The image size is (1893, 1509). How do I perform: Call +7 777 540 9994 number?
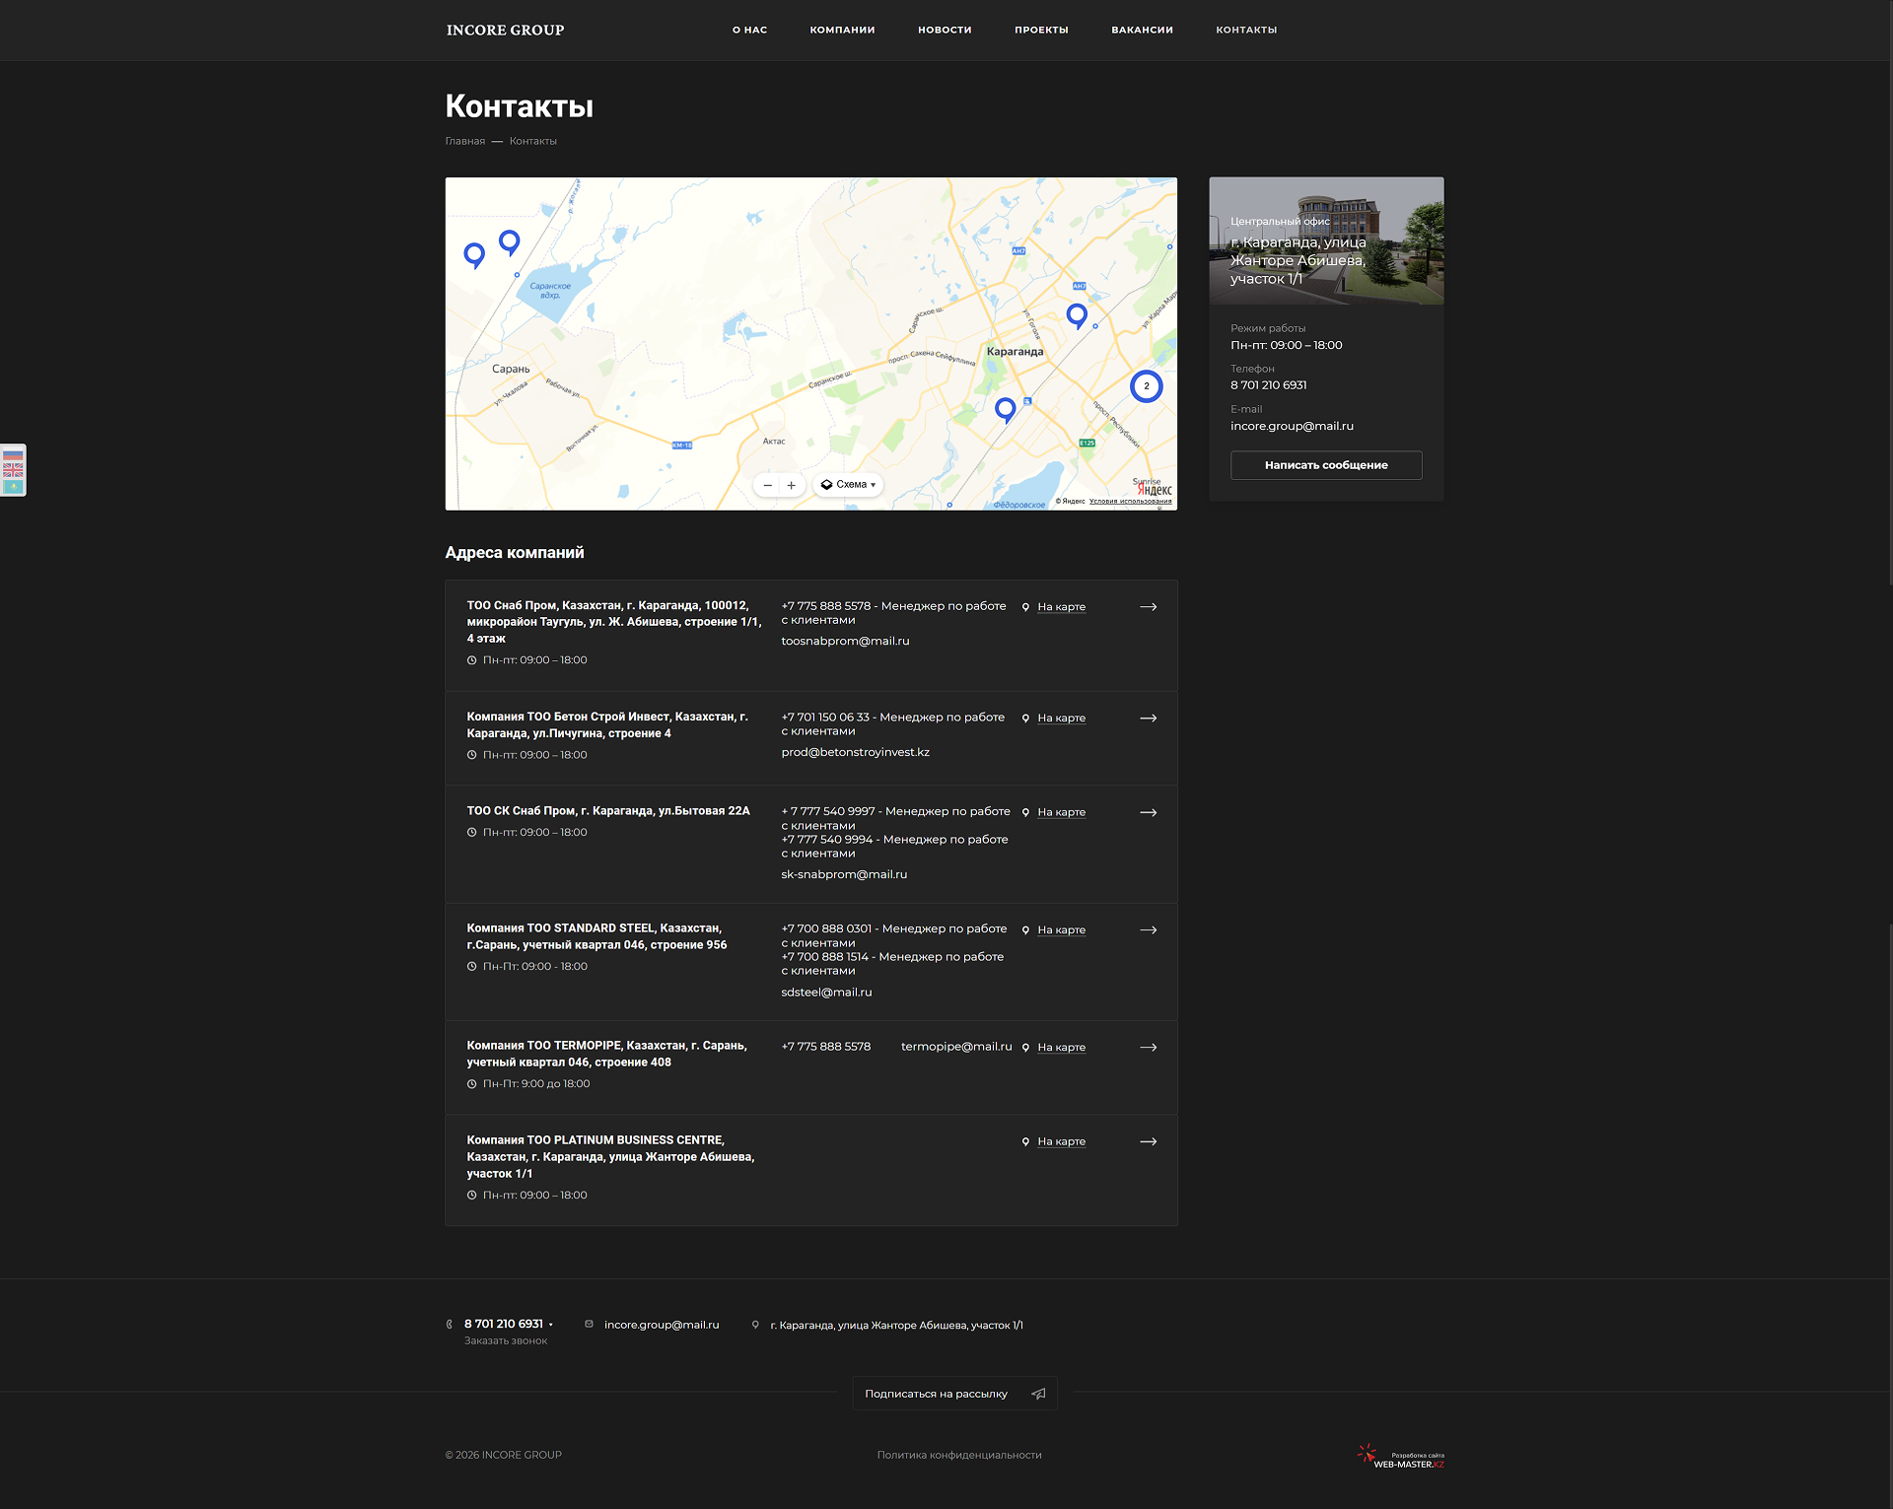[x=827, y=840]
